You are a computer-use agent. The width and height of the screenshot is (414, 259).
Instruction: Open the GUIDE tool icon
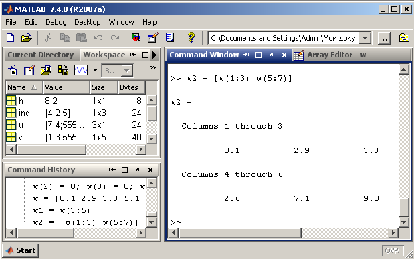(x=153, y=37)
